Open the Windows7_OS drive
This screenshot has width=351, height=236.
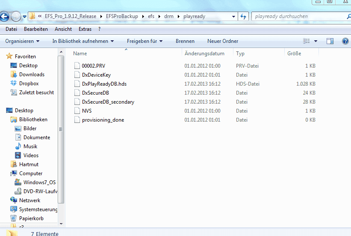39,182
